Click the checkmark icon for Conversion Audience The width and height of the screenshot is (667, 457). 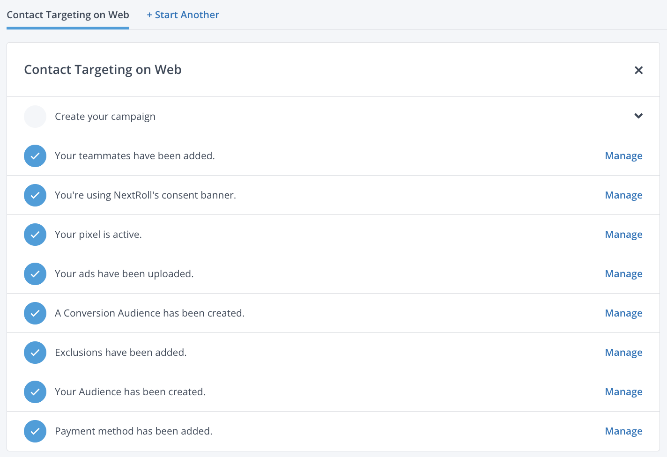pos(35,313)
